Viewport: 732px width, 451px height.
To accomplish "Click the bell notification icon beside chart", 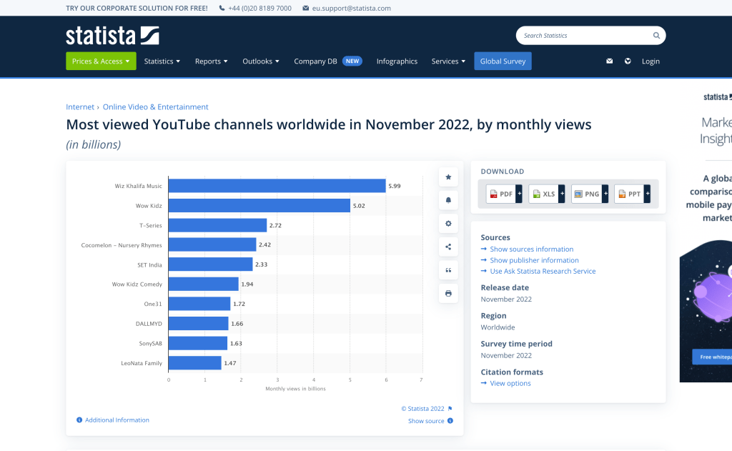I will pyautogui.click(x=448, y=200).
